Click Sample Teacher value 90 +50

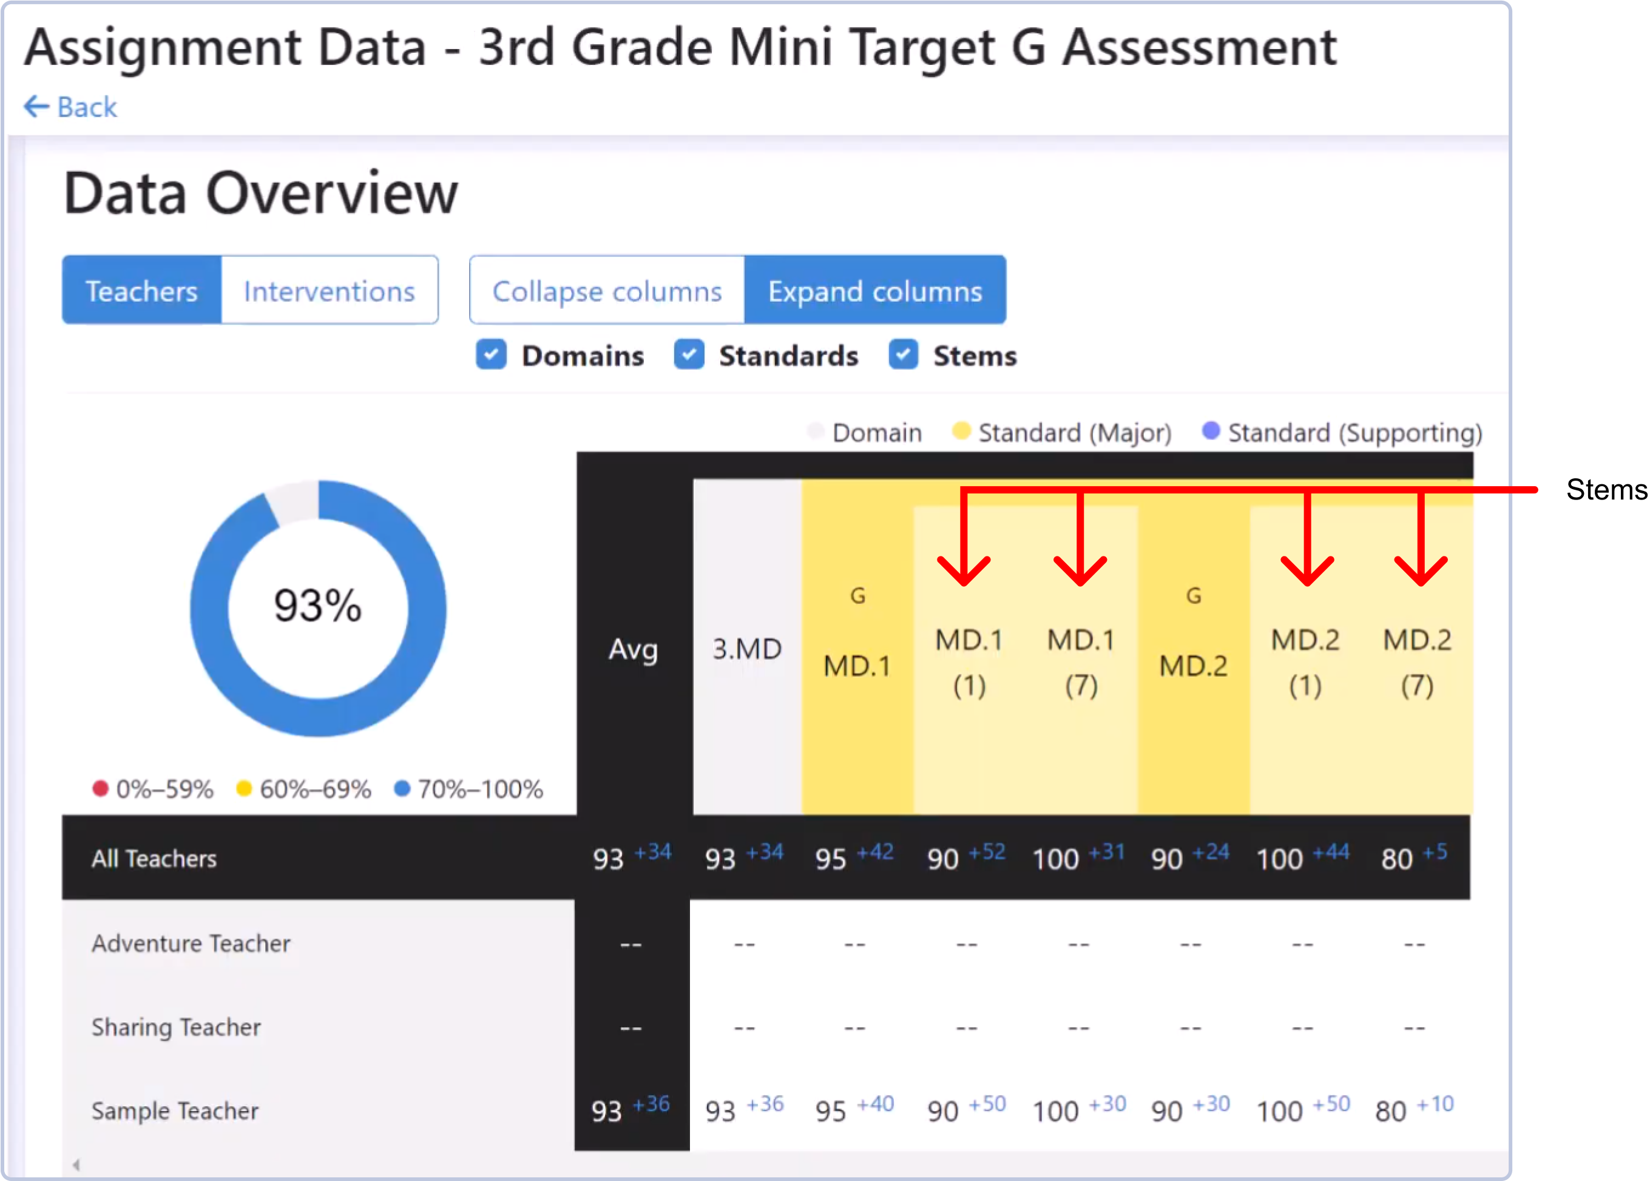click(967, 1110)
